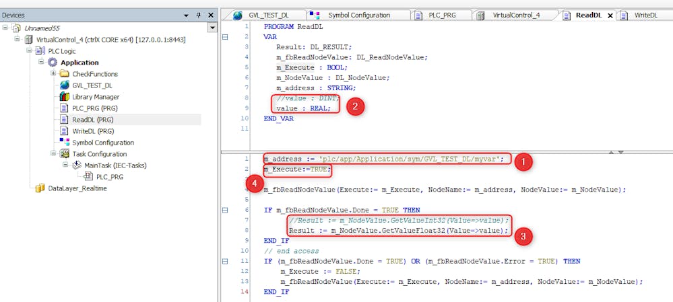The width and height of the screenshot is (673, 302).
Task: Click the Symbol Configuration icon in tree
Action: [x=65, y=142]
